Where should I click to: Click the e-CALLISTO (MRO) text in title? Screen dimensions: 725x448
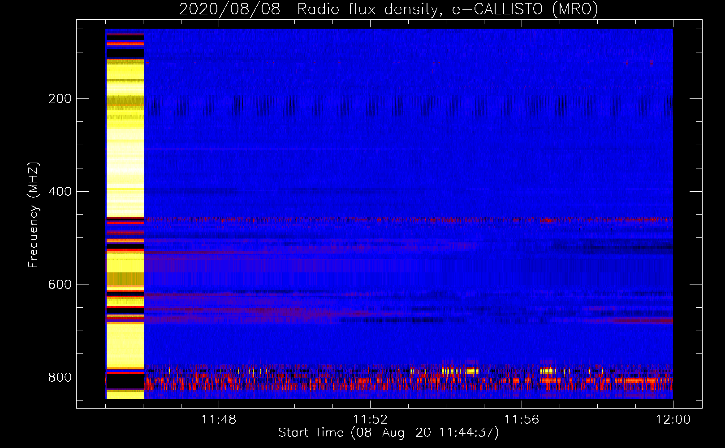pos(525,9)
